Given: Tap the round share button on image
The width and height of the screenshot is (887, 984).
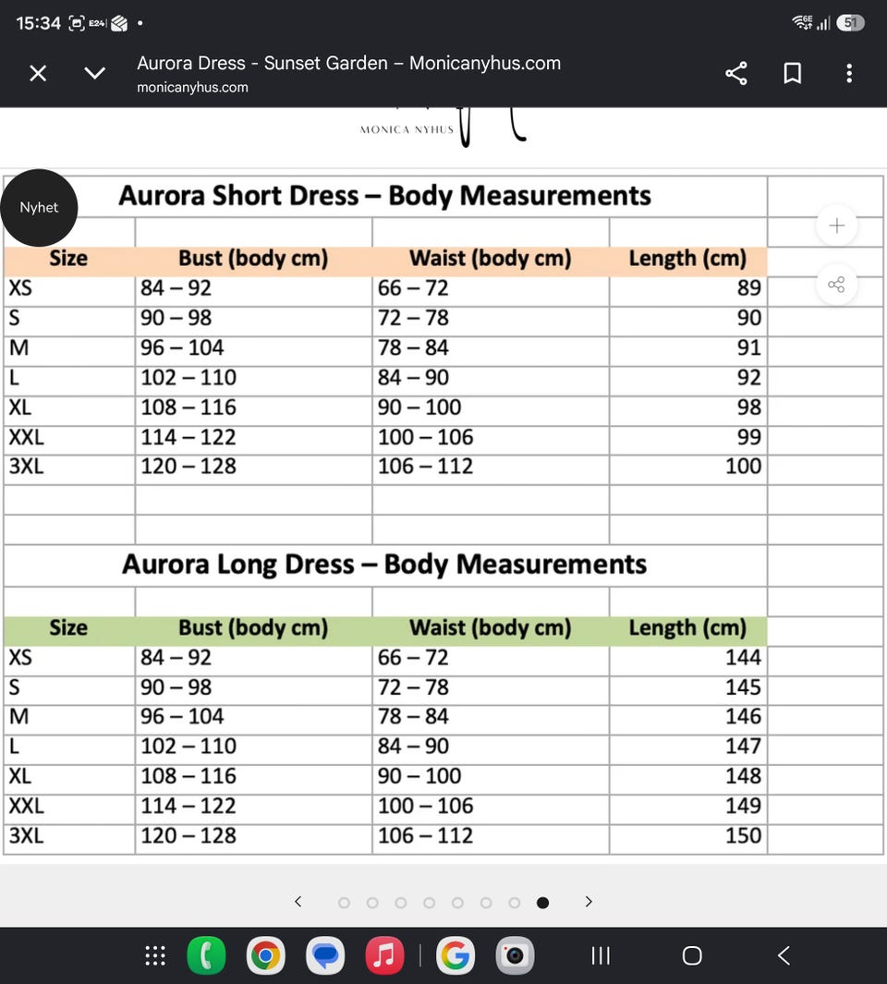Looking at the screenshot, I should click(836, 285).
